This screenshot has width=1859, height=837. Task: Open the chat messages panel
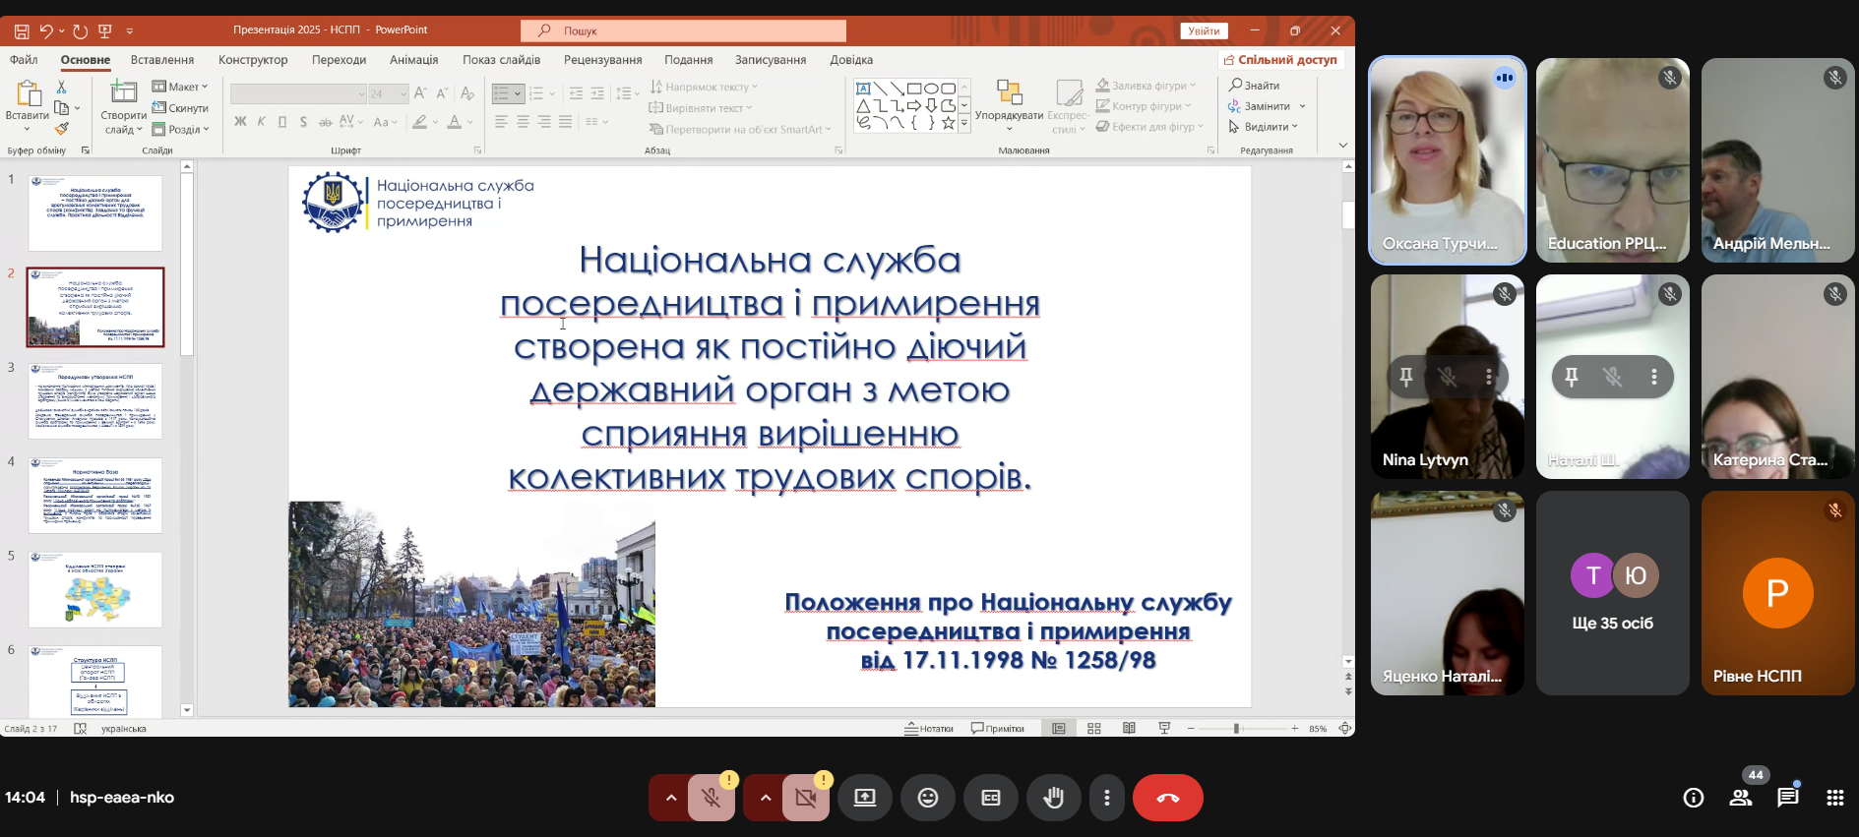coord(1787,798)
